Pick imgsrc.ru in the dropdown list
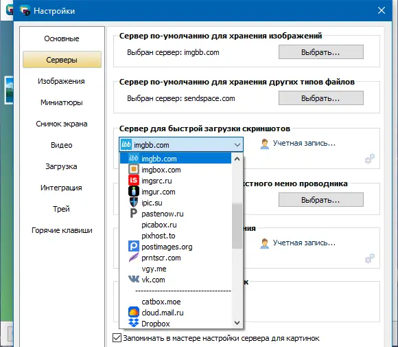Image resolution: width=398 pixels, height=347 pixels. tap(176, 181)
